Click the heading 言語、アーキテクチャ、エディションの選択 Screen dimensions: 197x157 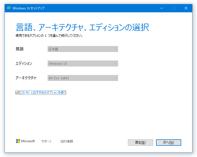[x=82, y=27]
